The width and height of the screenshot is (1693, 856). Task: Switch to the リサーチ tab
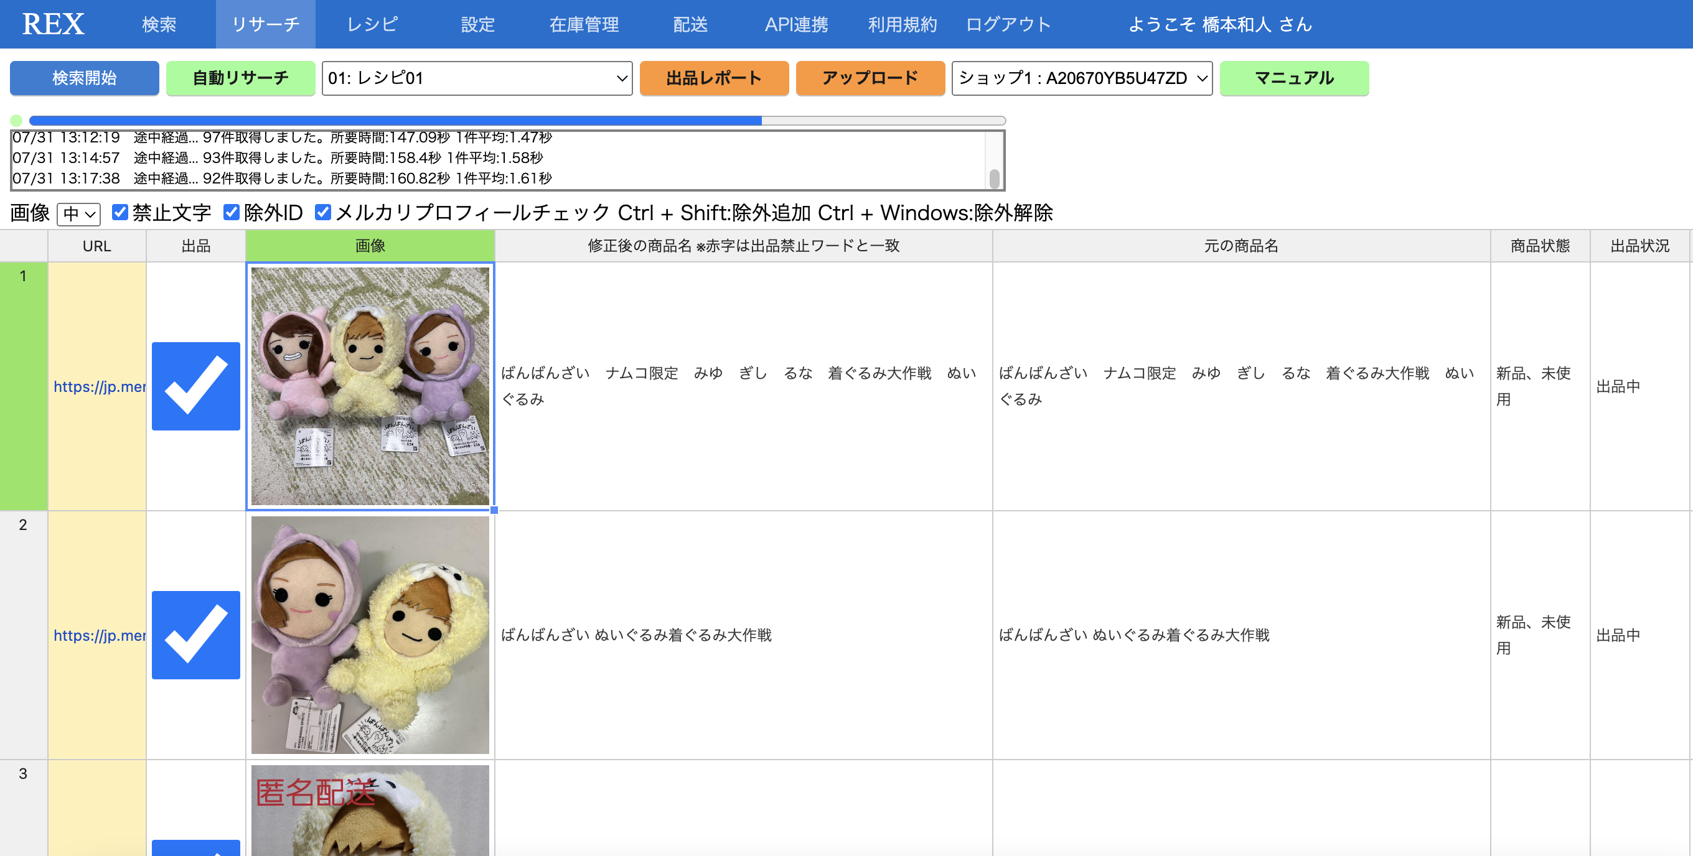(x=266, y=24)
